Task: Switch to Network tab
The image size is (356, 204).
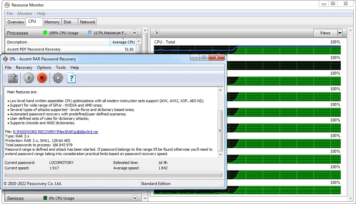Action: 87,22
